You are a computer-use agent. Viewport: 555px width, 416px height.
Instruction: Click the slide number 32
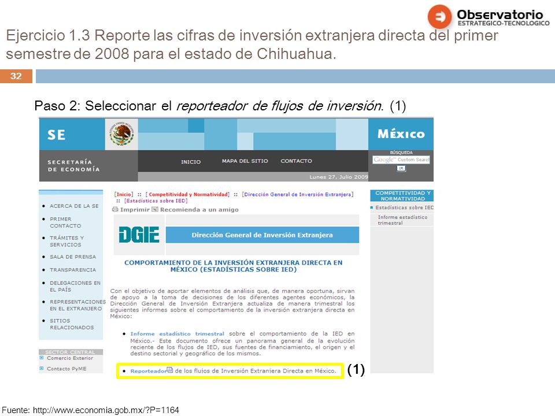(x=16, y=76)
